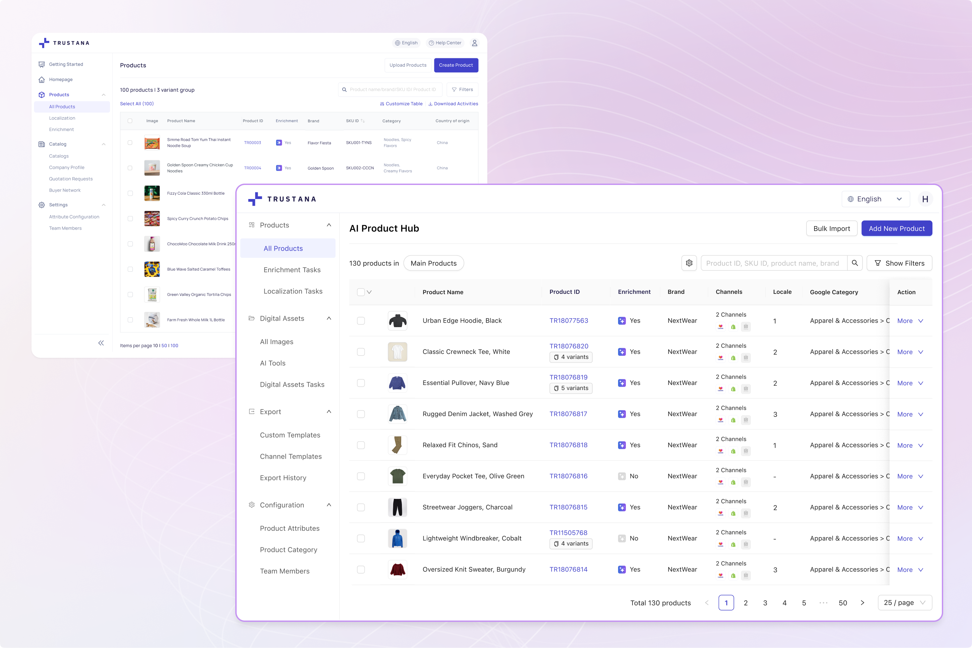972x648 pixels.
Task: Click the enrichment icon for TR00003 in the back window
Action: point(279,143)
